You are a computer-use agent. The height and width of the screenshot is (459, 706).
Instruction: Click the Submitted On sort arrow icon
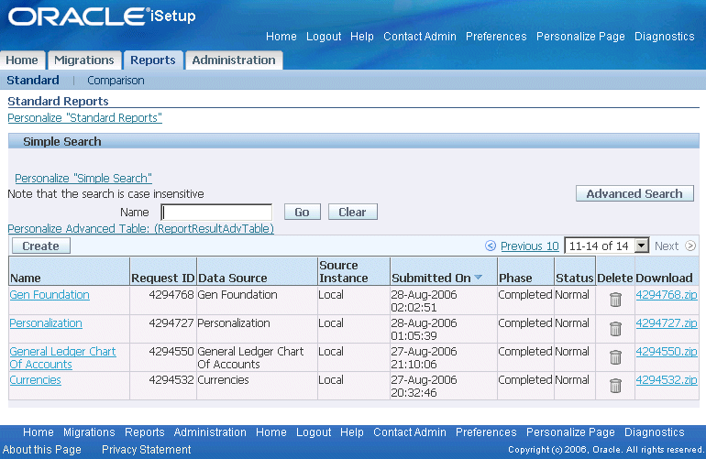(479, 278)
